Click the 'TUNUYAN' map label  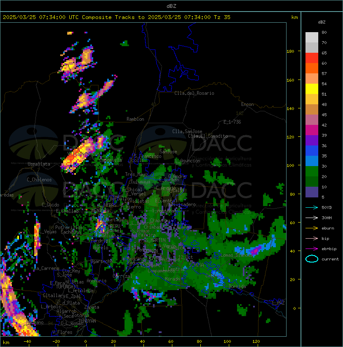click(x=87, y=321)
